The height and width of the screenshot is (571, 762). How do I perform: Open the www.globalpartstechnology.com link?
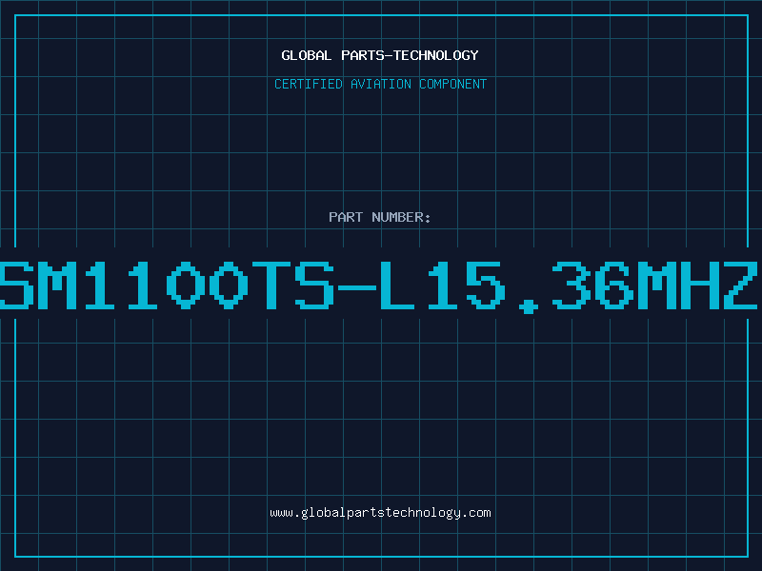coord(380,513)
